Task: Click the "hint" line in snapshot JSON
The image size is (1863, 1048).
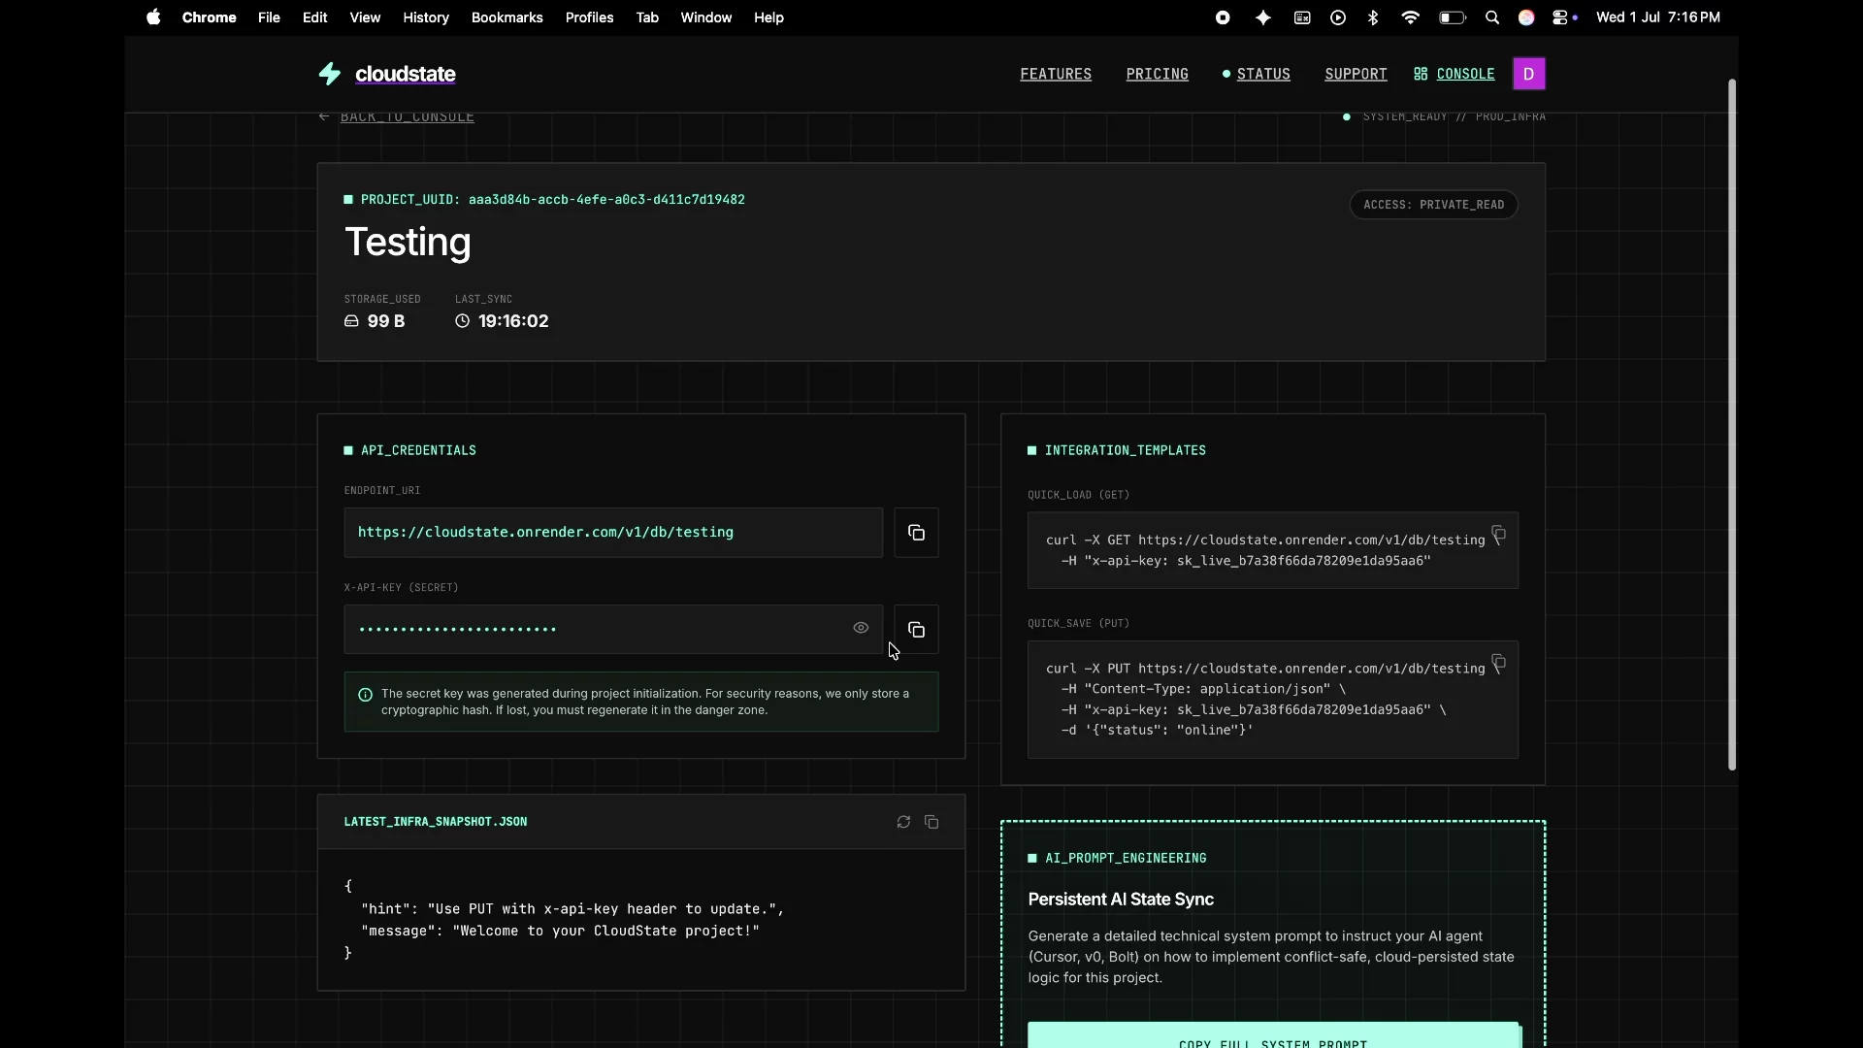Action: (x=572, y=909)
